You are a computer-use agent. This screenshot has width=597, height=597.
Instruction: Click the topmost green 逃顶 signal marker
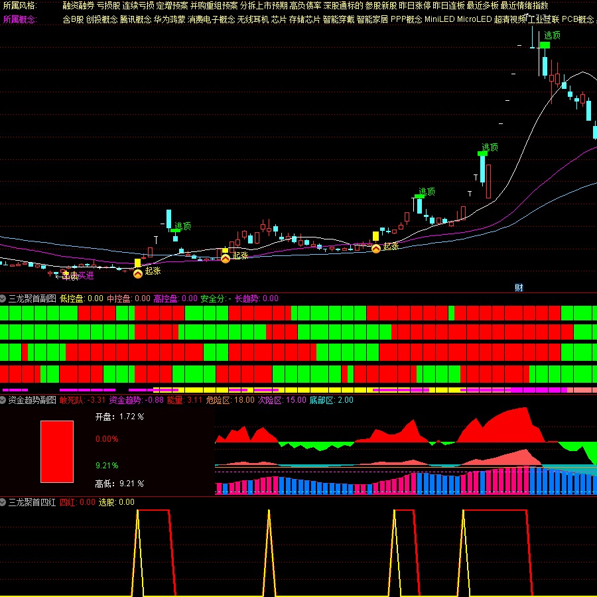coord(545,44)
